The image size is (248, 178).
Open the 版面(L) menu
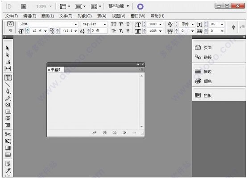pyautogui.click(x=48, y=16)
